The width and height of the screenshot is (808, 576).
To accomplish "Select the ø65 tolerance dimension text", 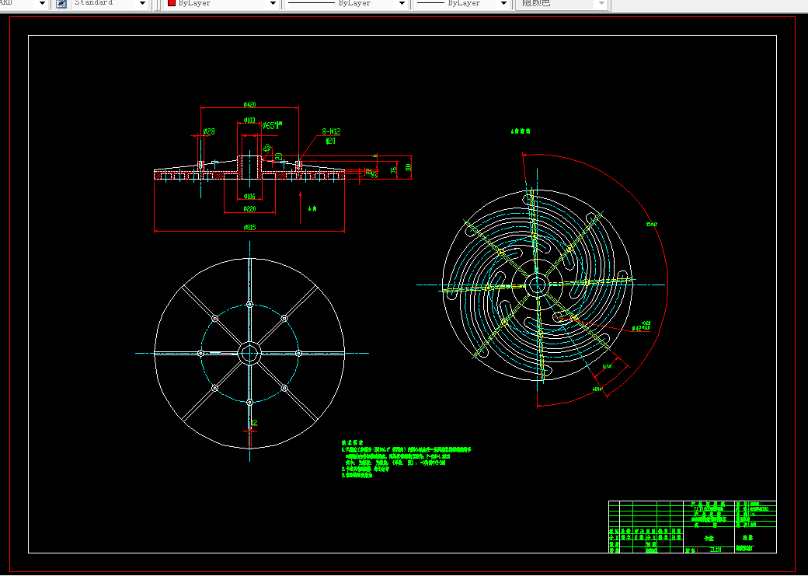I will coord(272,125).
